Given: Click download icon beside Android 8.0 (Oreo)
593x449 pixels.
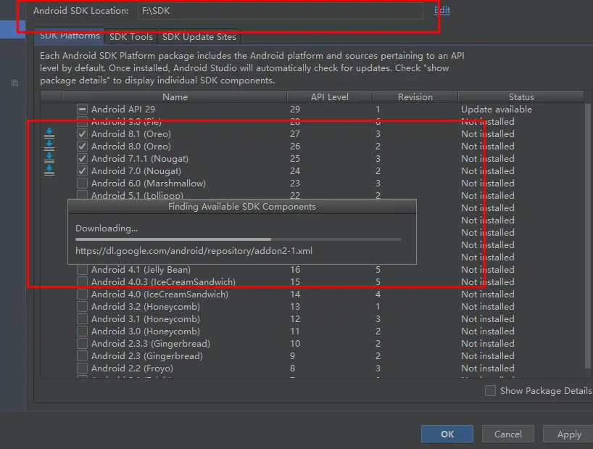Looking at the screenshot, I should pyautogui.click(x=49, y=146).
